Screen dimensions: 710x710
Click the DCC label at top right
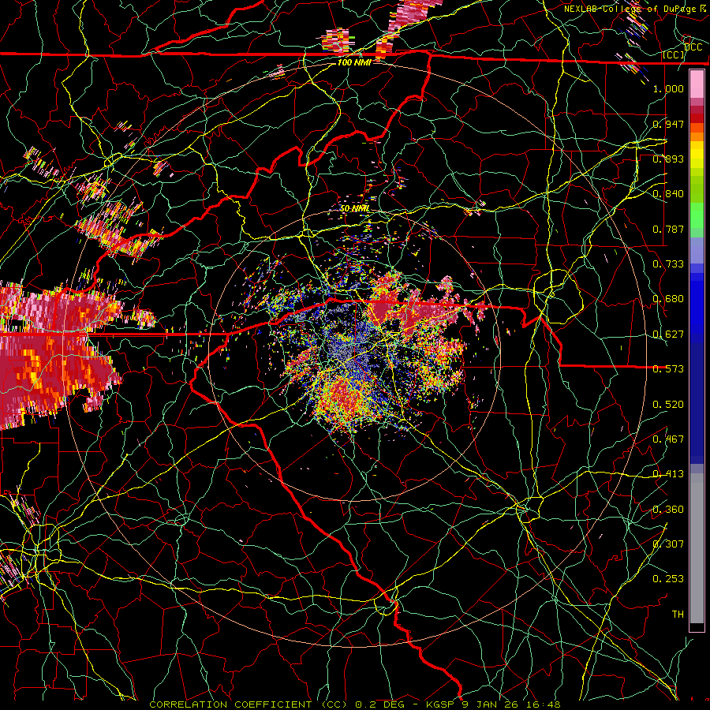coord(693,47)
